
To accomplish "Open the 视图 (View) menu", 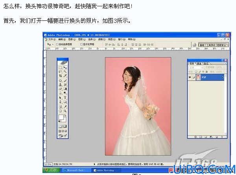I will [112, 39].
